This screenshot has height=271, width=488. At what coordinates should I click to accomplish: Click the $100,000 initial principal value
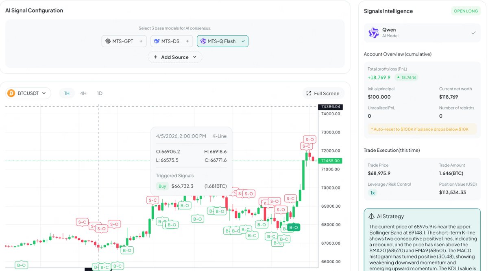click(x=379, y=97)
